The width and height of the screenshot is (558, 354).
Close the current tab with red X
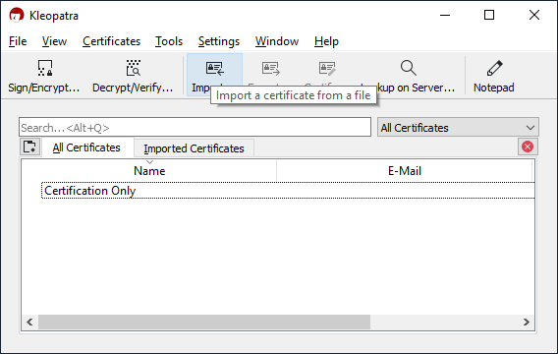pos(528,147)
